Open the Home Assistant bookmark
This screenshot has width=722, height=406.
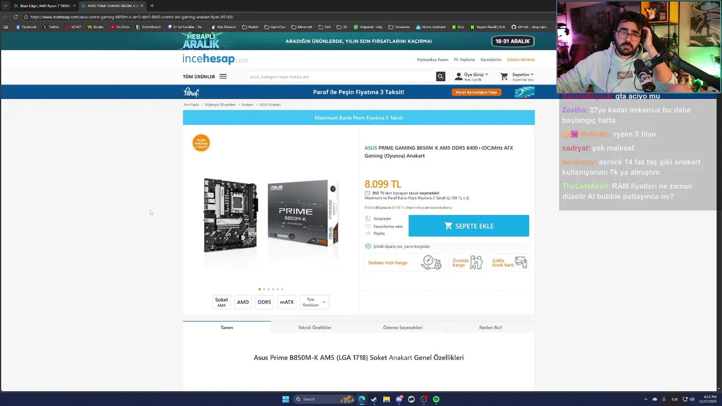(430, 27)
